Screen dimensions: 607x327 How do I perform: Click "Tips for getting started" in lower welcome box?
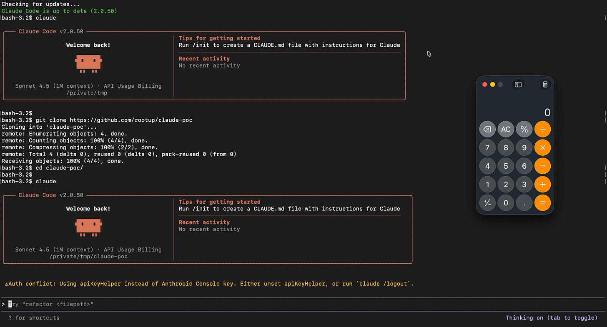pos(220,202)
